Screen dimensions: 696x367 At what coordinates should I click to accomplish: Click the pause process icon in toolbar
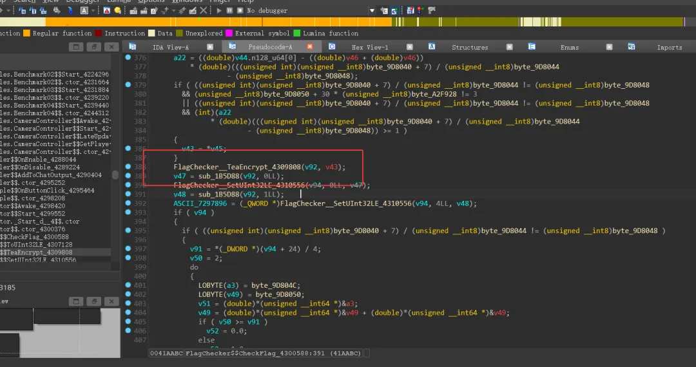[x=229, y=10]
